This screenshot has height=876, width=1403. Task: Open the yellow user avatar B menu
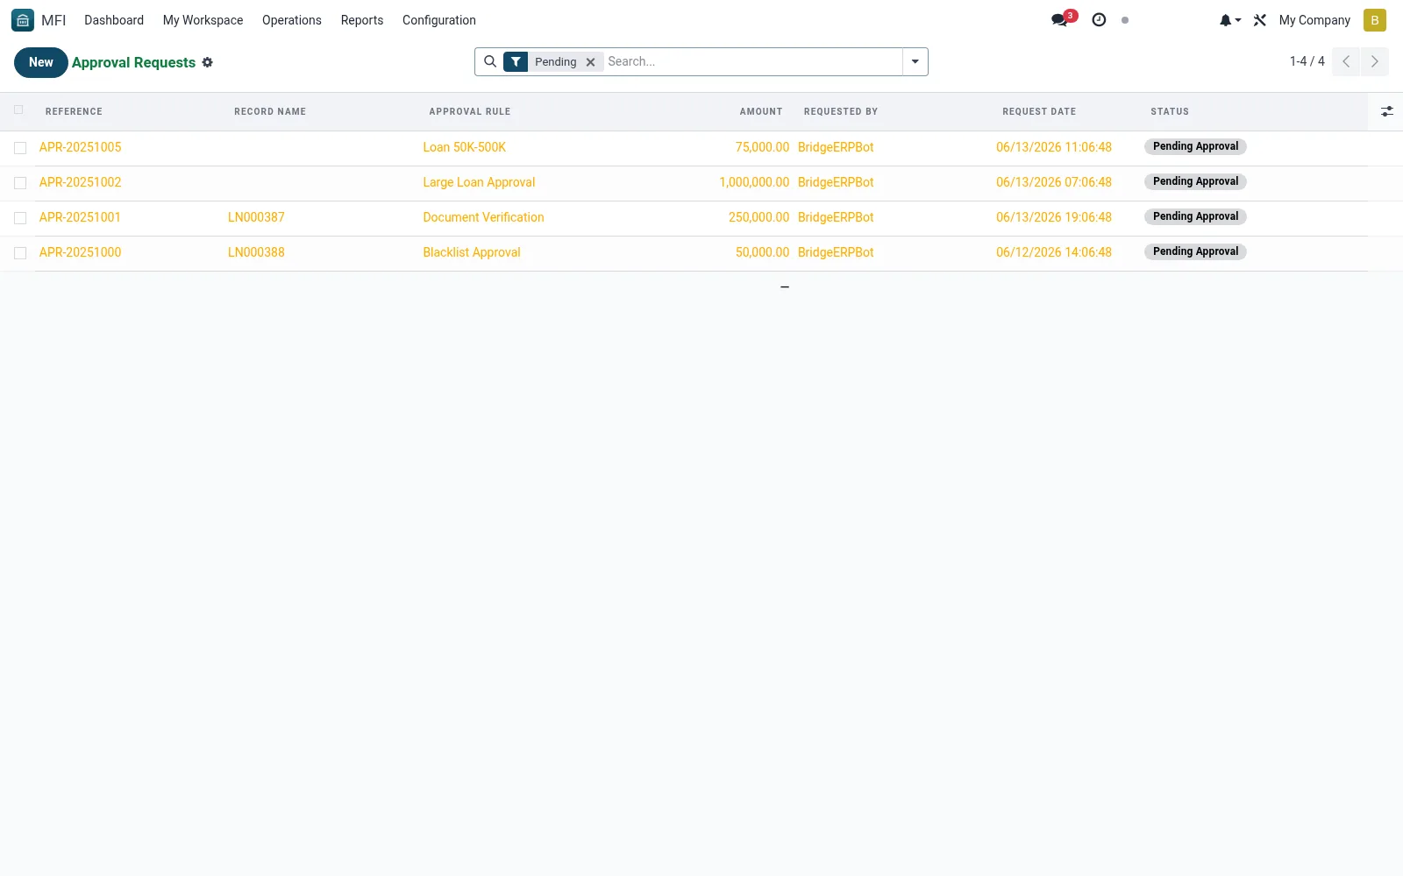(1375, 20)
